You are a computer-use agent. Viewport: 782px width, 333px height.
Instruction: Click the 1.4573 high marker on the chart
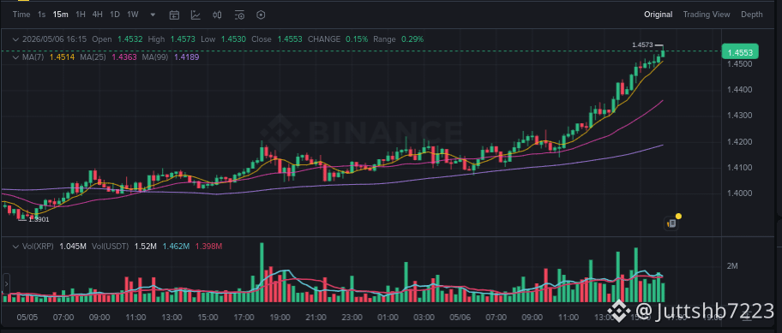coord(642,45)
